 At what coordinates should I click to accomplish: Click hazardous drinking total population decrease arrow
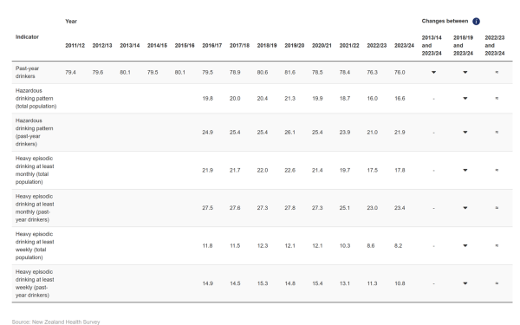point(465,99)
